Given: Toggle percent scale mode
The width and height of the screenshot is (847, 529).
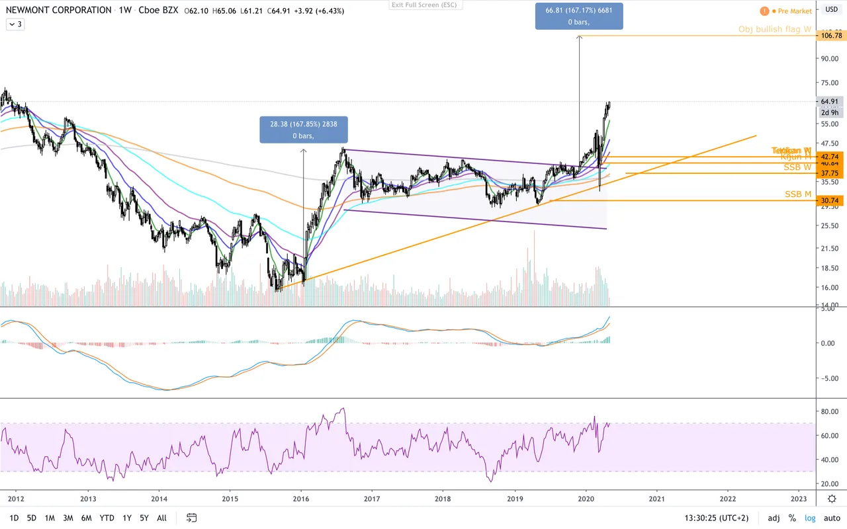Looking at the screenshot, I should tap(792, 518).
